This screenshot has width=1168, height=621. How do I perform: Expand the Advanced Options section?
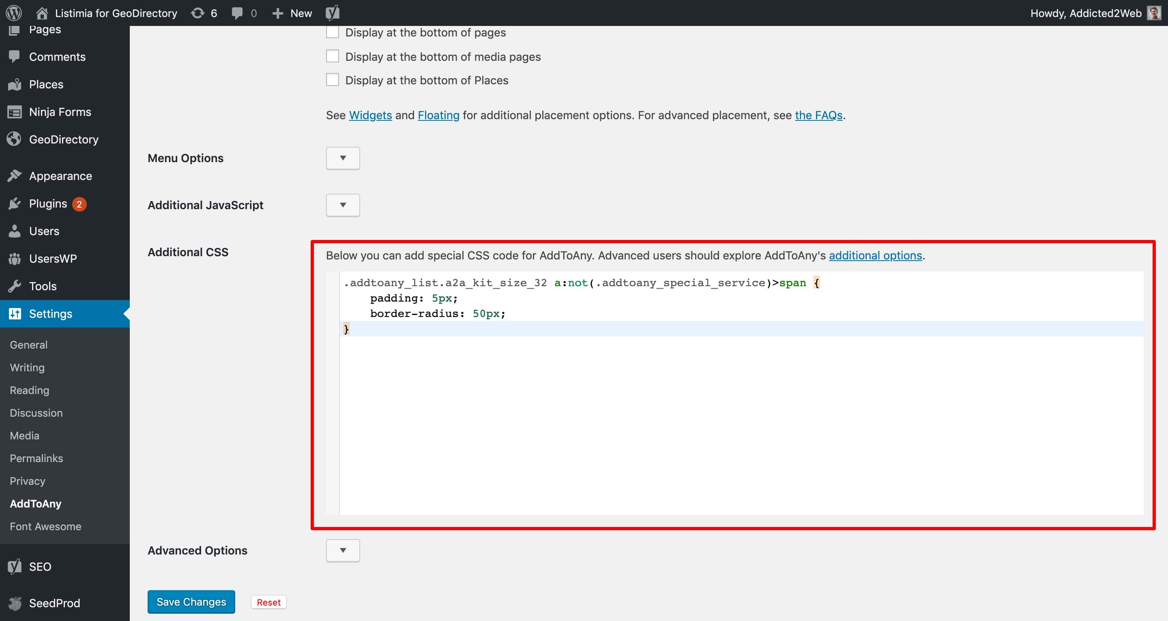point(343,551)
